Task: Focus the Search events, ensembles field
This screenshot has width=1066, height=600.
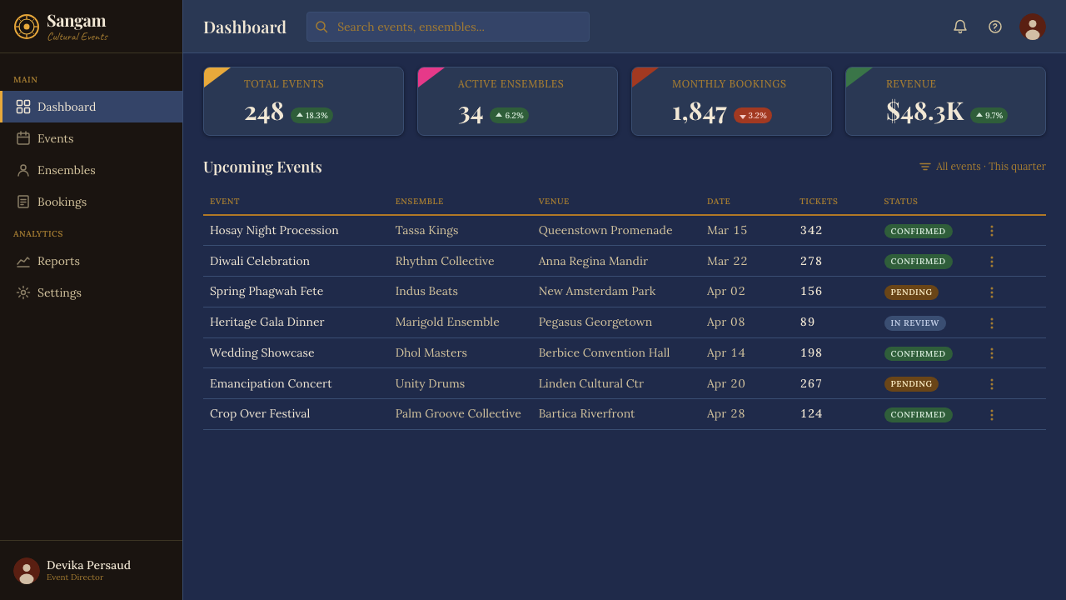Action: click(448, 27)
